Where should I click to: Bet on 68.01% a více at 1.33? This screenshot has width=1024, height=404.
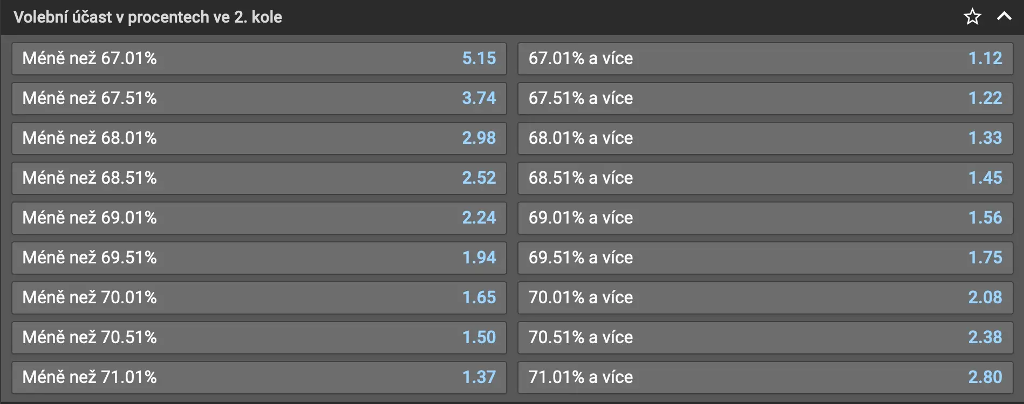click(765, 138)
